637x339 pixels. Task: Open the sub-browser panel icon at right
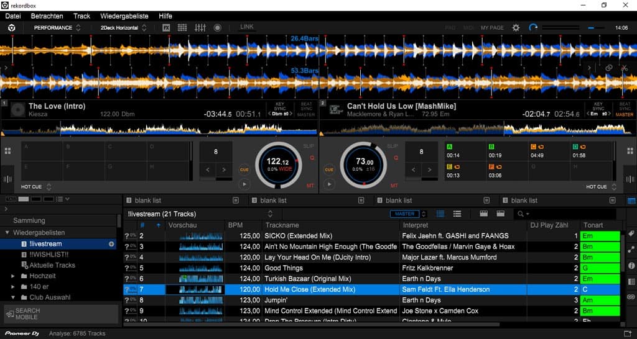tap(631, 281)
